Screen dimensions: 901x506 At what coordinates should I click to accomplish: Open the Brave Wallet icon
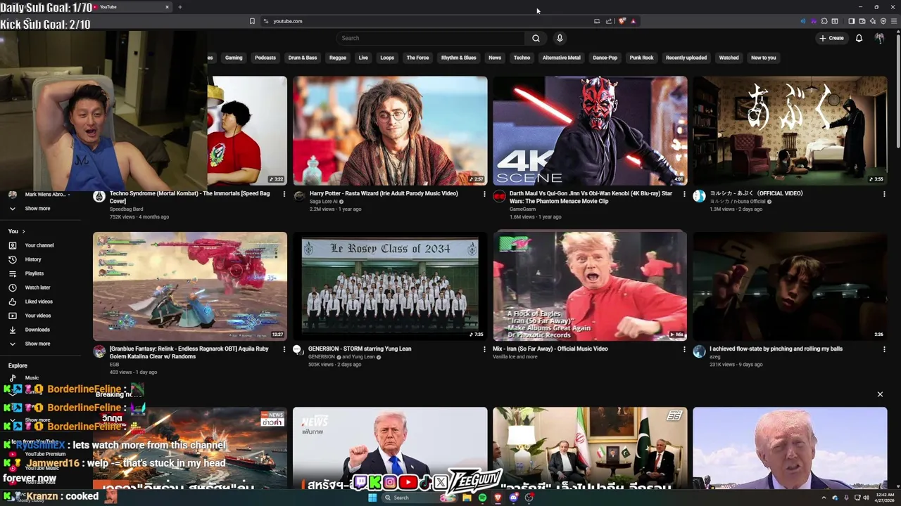click(862, 21)
